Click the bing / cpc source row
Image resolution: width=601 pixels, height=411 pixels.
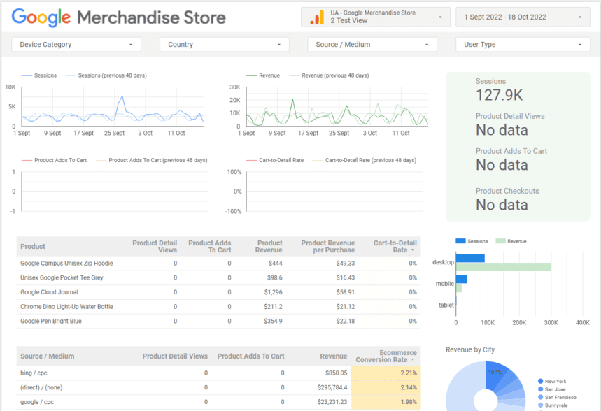click(34, 373)
